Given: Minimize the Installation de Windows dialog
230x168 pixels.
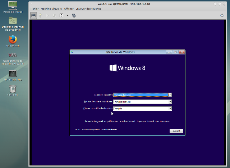Looking at the screenshot, I should tap(169, 52).
